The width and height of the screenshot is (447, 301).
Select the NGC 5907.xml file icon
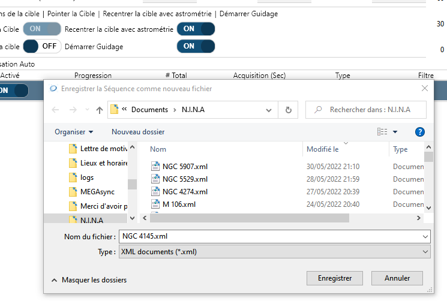coord(156,166)
